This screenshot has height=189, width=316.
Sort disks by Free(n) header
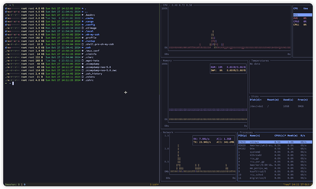pos(303,100)
